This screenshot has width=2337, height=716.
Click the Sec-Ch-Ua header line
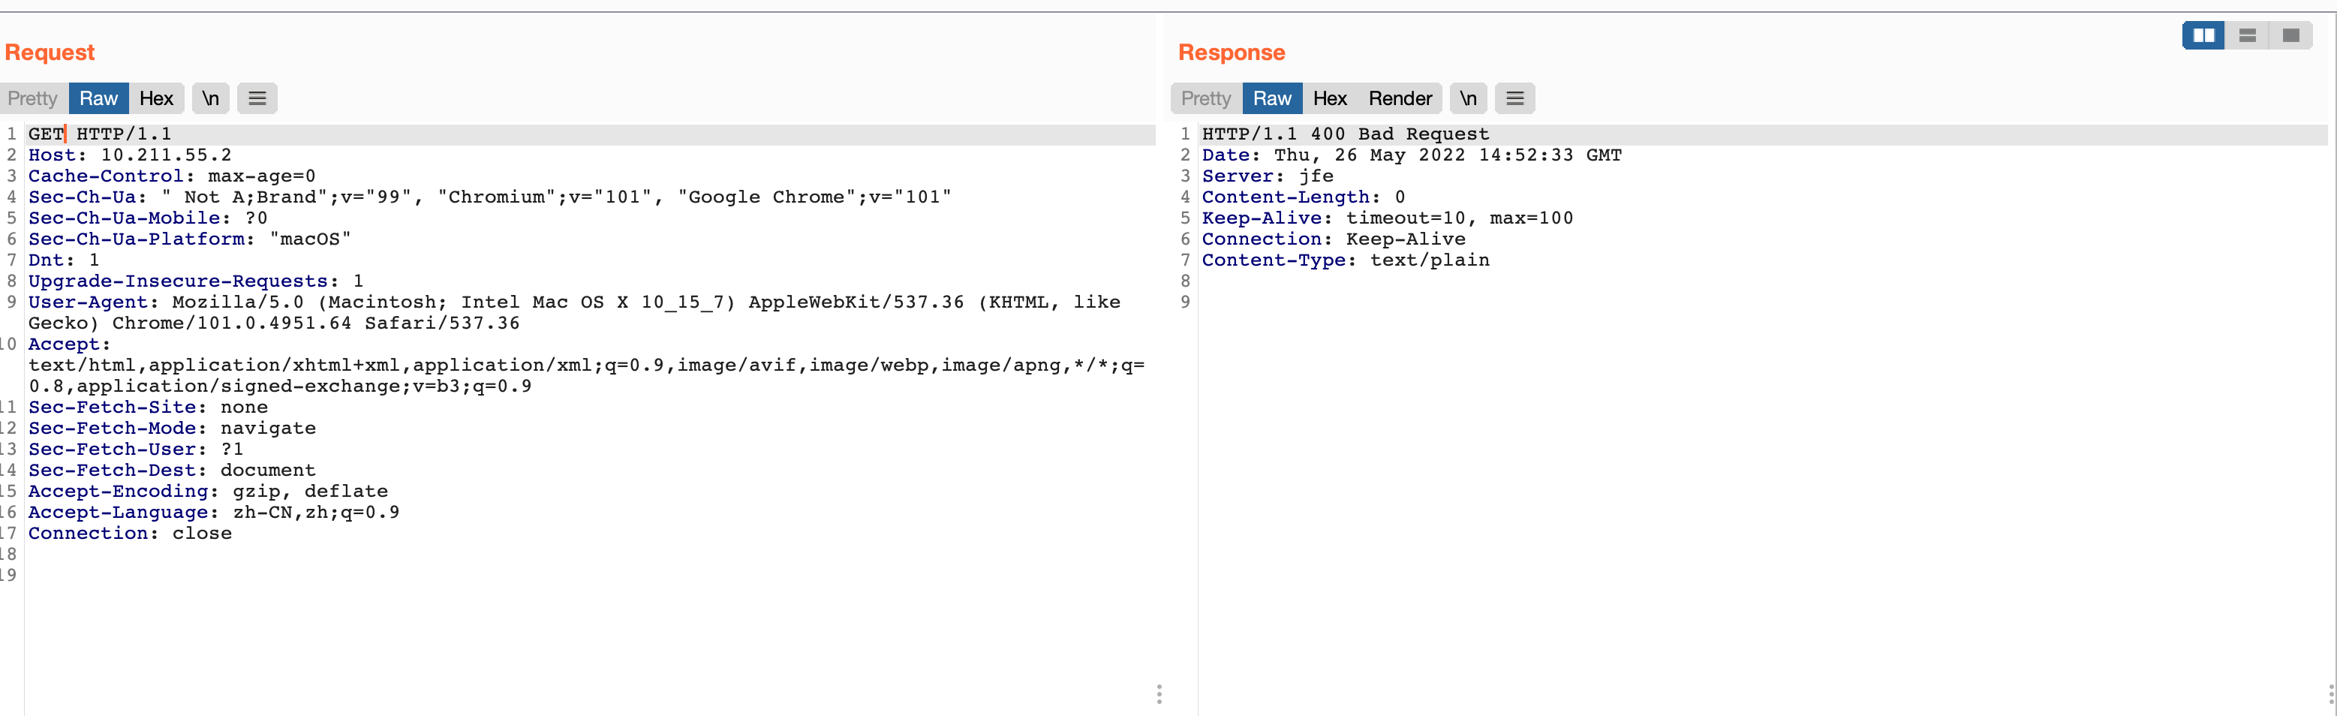click(x=490, y=197)
